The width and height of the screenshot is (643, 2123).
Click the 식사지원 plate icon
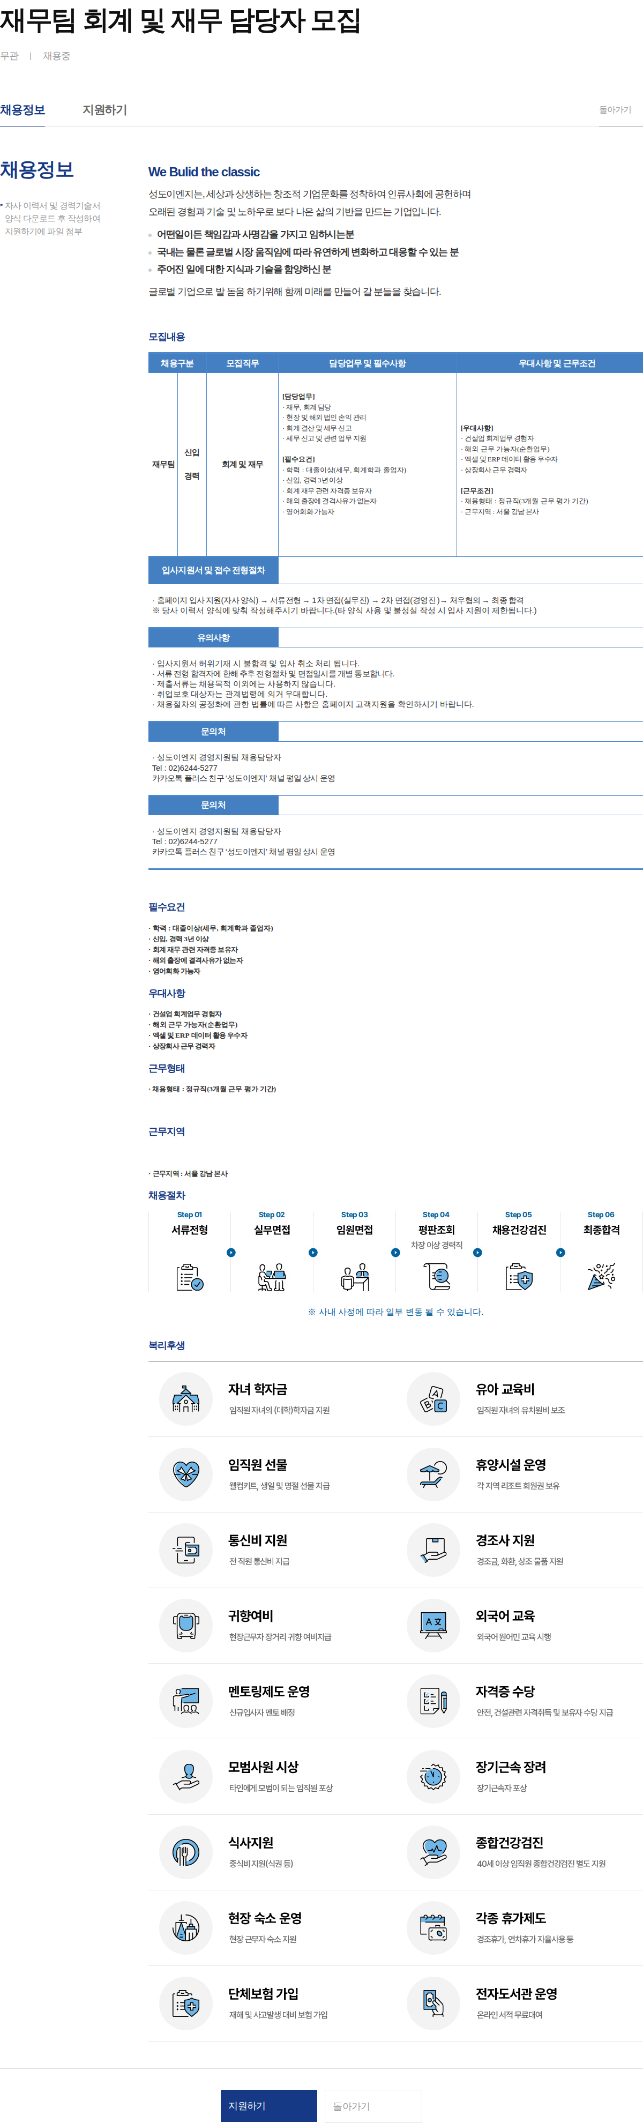(x=186, y=1852)
